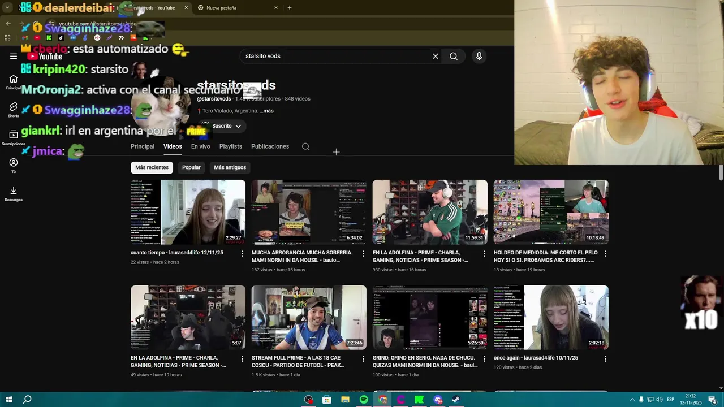724x407 pixels.
Task: Close the Nueva pestaña tab
Action: click(x=276, y=8)
